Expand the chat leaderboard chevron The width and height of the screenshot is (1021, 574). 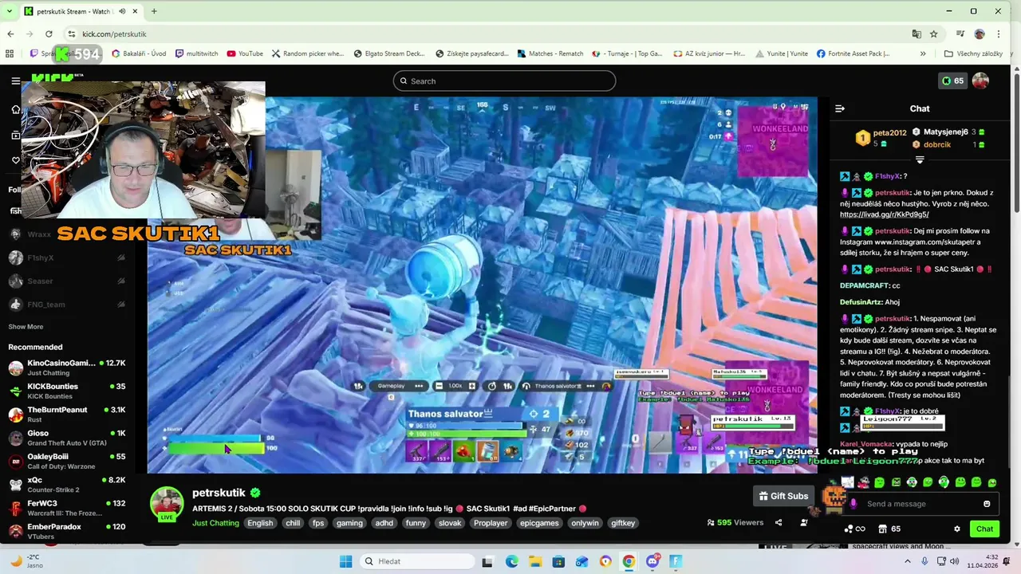[x=920, y=160]
